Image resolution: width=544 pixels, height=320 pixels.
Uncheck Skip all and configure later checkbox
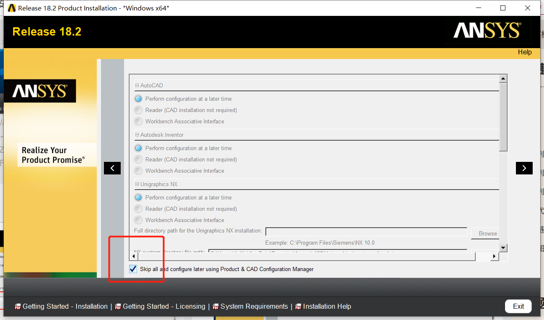[x=133, y=269]
